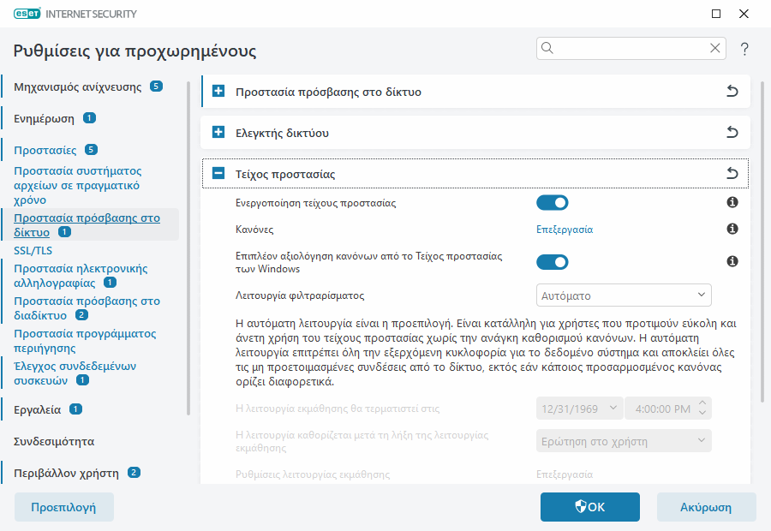Turn off Windows firewall rules evaluation toggle

click(553, 261)
